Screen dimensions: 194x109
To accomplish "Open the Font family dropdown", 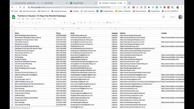I will pyautogui.click(x=48, y=23).
